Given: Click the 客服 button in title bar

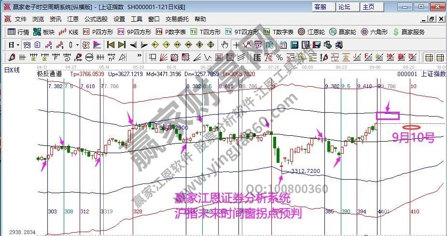Looking at the screenshot, I should point(320,7).
